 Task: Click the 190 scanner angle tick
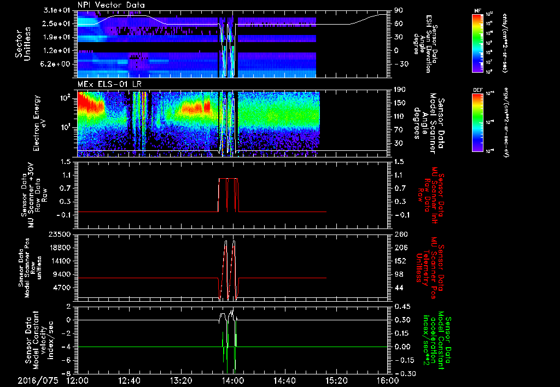click(x=401, y=90)
